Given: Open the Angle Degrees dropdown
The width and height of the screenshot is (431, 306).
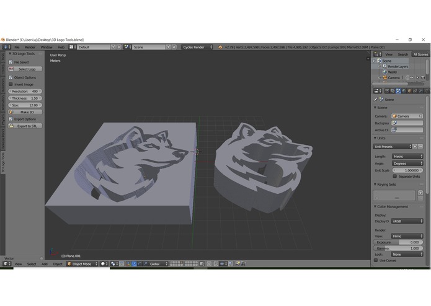Looking at the screenshot, I should click(x=407, y=164).
